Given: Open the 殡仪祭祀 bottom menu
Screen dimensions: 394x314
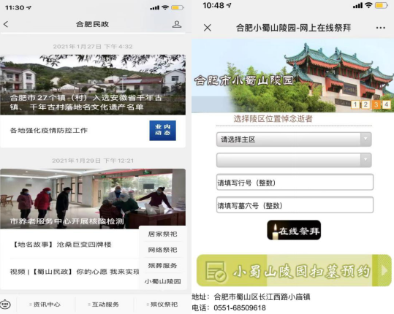Looking at the screenshot, I should pos(162,305).
